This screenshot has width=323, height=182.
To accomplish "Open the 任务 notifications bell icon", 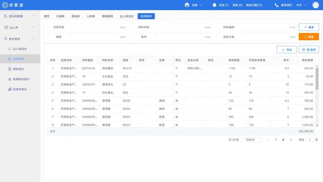I will tap(214, 5).
